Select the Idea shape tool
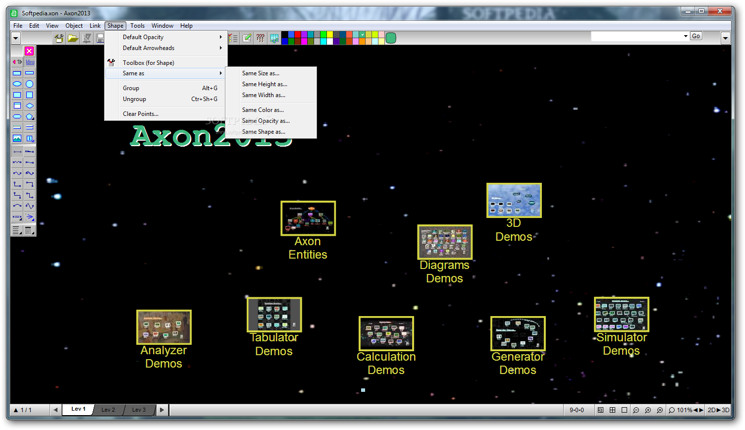This screenshot has width=745, height=430. point(30,62)
